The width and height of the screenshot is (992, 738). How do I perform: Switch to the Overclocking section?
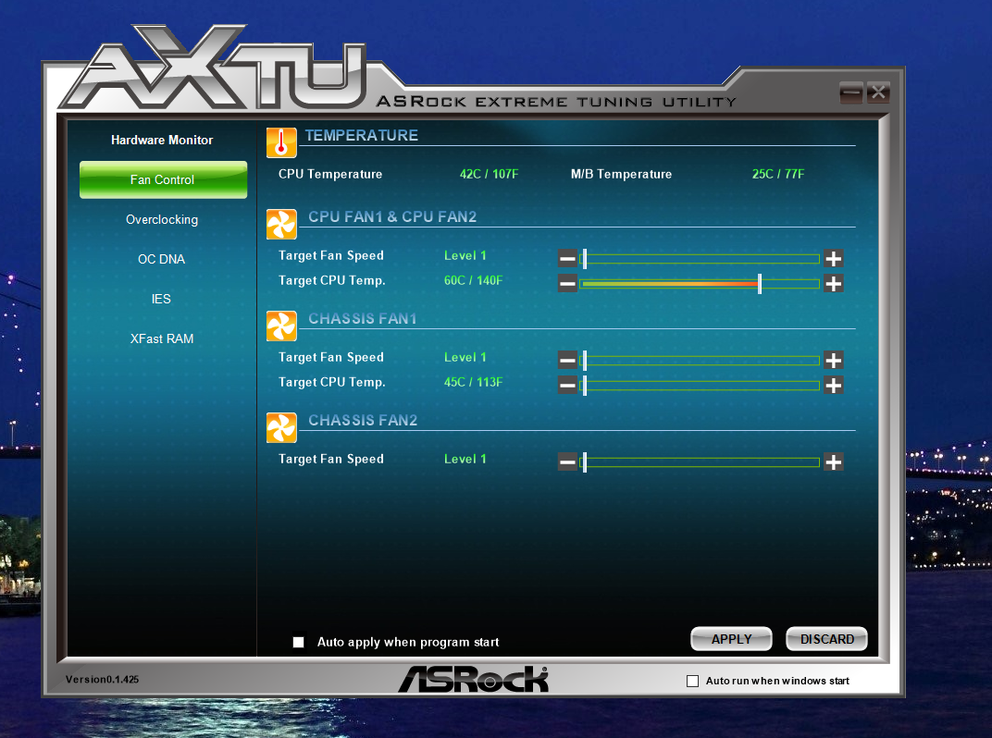pos(162,219)
